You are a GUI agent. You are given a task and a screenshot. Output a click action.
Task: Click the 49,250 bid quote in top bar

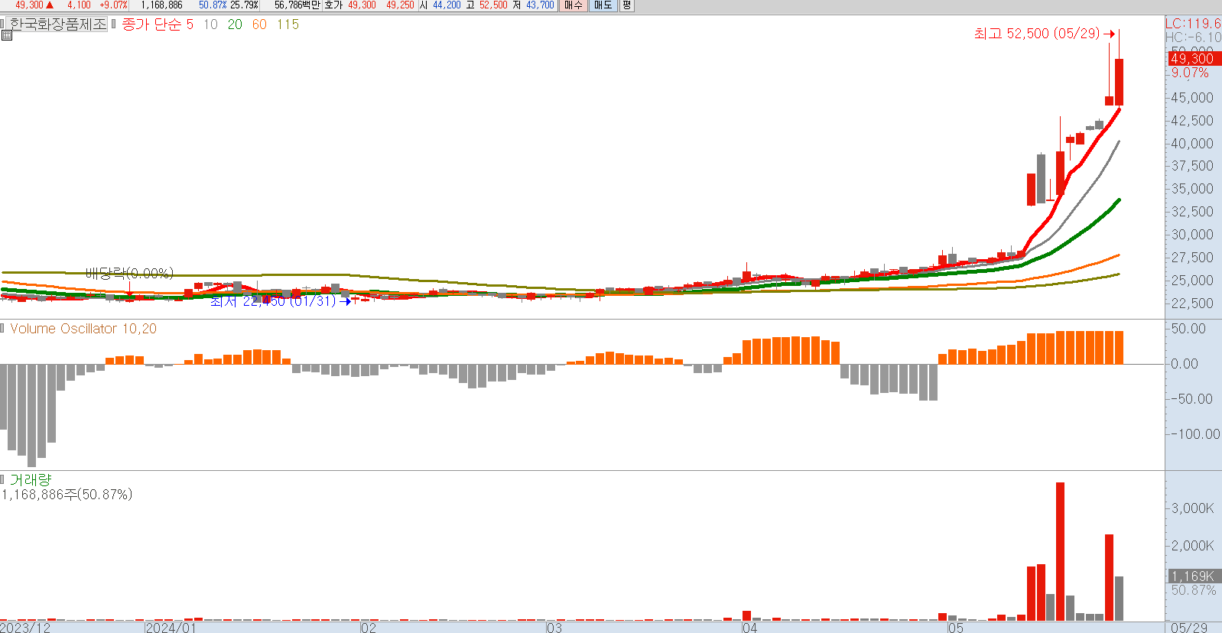click(400, 5)
